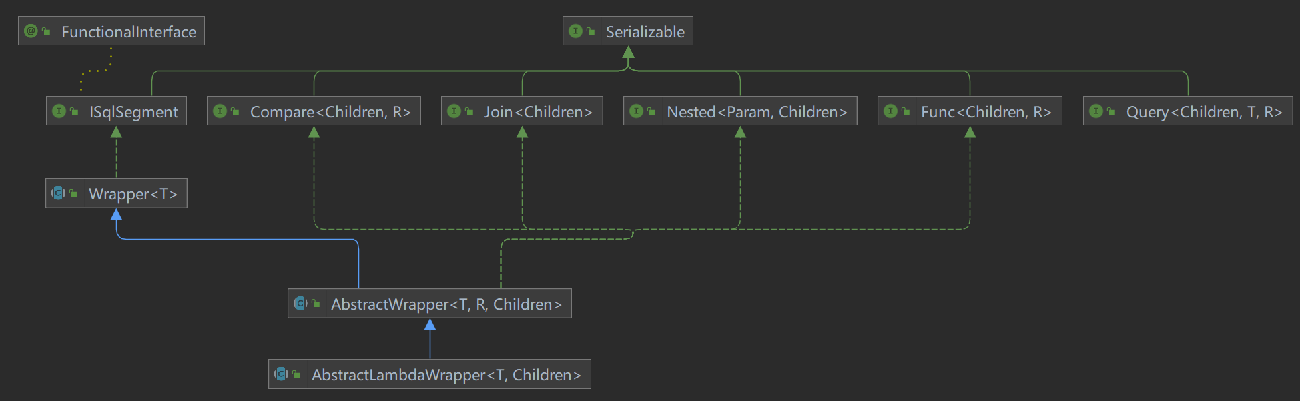Click the annotation icon on FunctionalInterface node

pyautogui.click(x=31, y=31)
